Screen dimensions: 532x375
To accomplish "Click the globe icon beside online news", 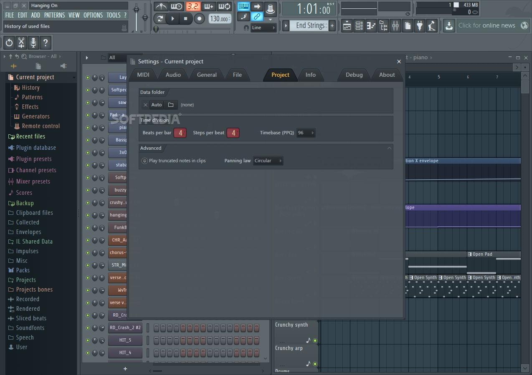I will point(524,25).
